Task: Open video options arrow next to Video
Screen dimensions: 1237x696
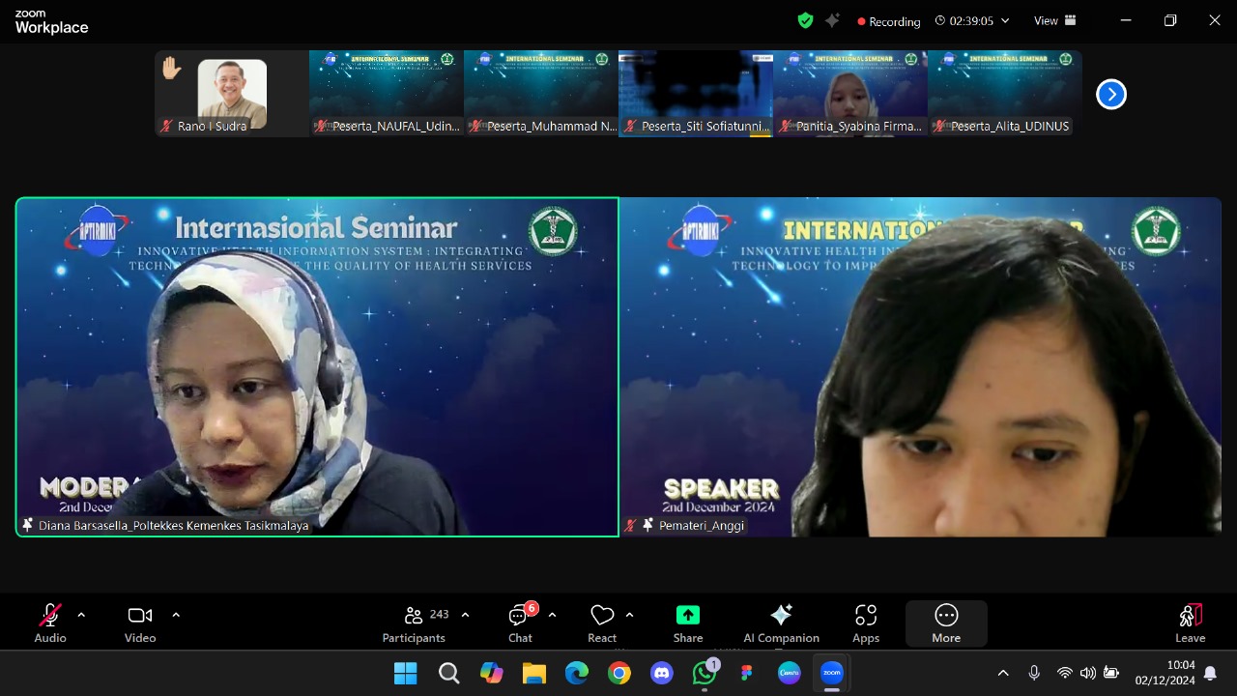Action: point(176,615)
